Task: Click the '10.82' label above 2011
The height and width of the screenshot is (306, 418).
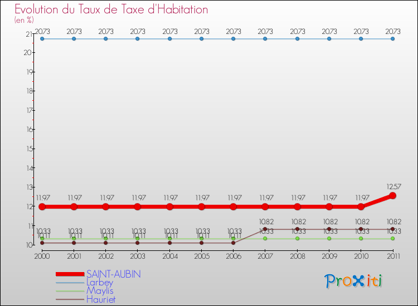Action: 393,221
